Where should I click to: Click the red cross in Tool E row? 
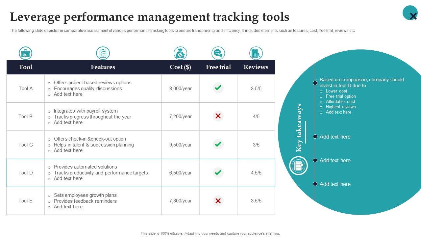pos(218,200)
